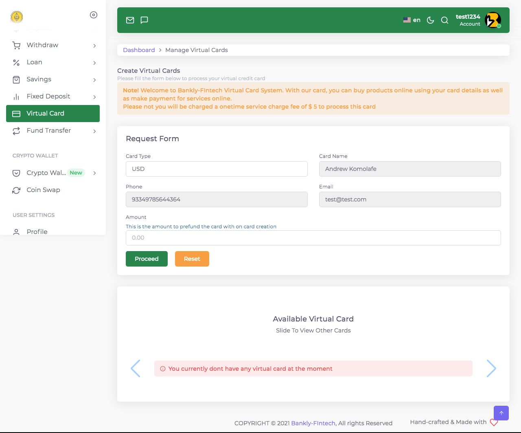Click the search magnifier icon
The image size is (521, 433).
tap(444, 20)
